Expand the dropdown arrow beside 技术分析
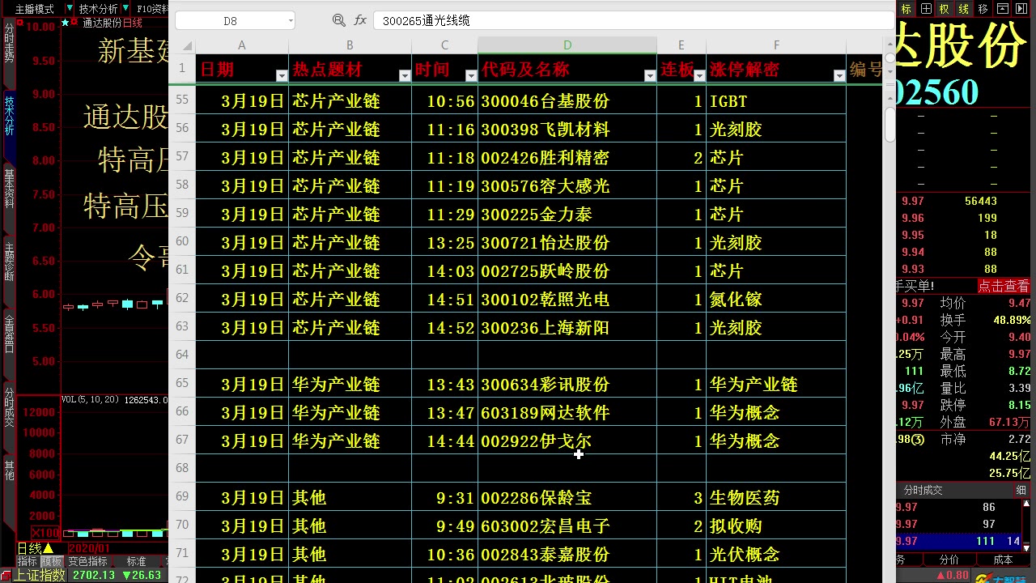The image size is (1036, 583). (x=126, y=9)
